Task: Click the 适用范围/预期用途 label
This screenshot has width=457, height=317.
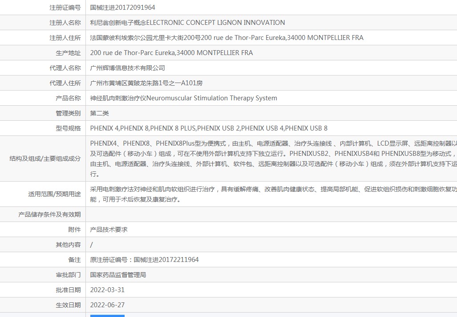Action: (54, 194)
